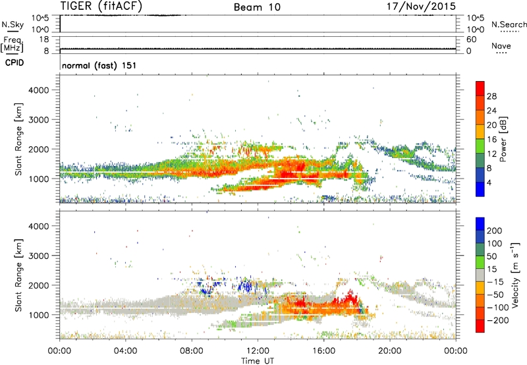Pick the red top of Power colorbar
527x365 pixels.
pos(480,88)
